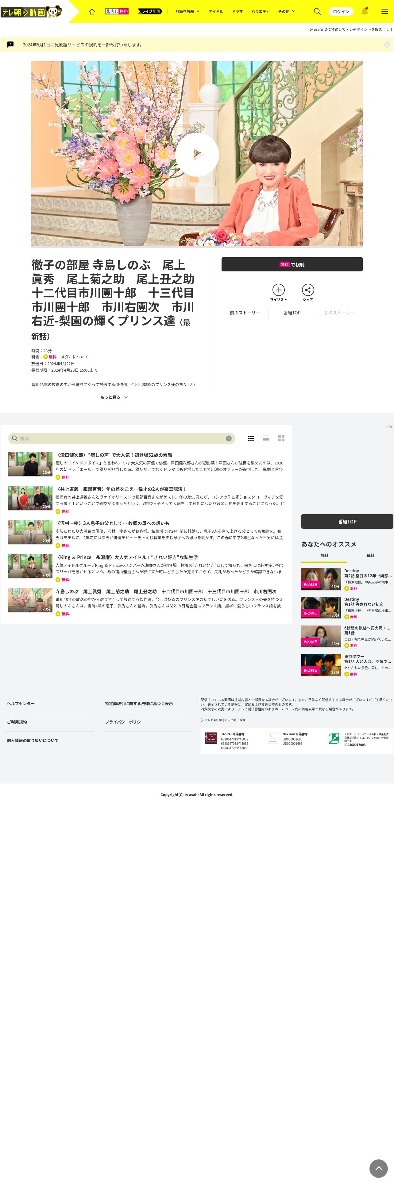This screenshot has height=1184, width=394.
Task: Open 個人情報の取り扱いについて link
Action: coord(33,740)
